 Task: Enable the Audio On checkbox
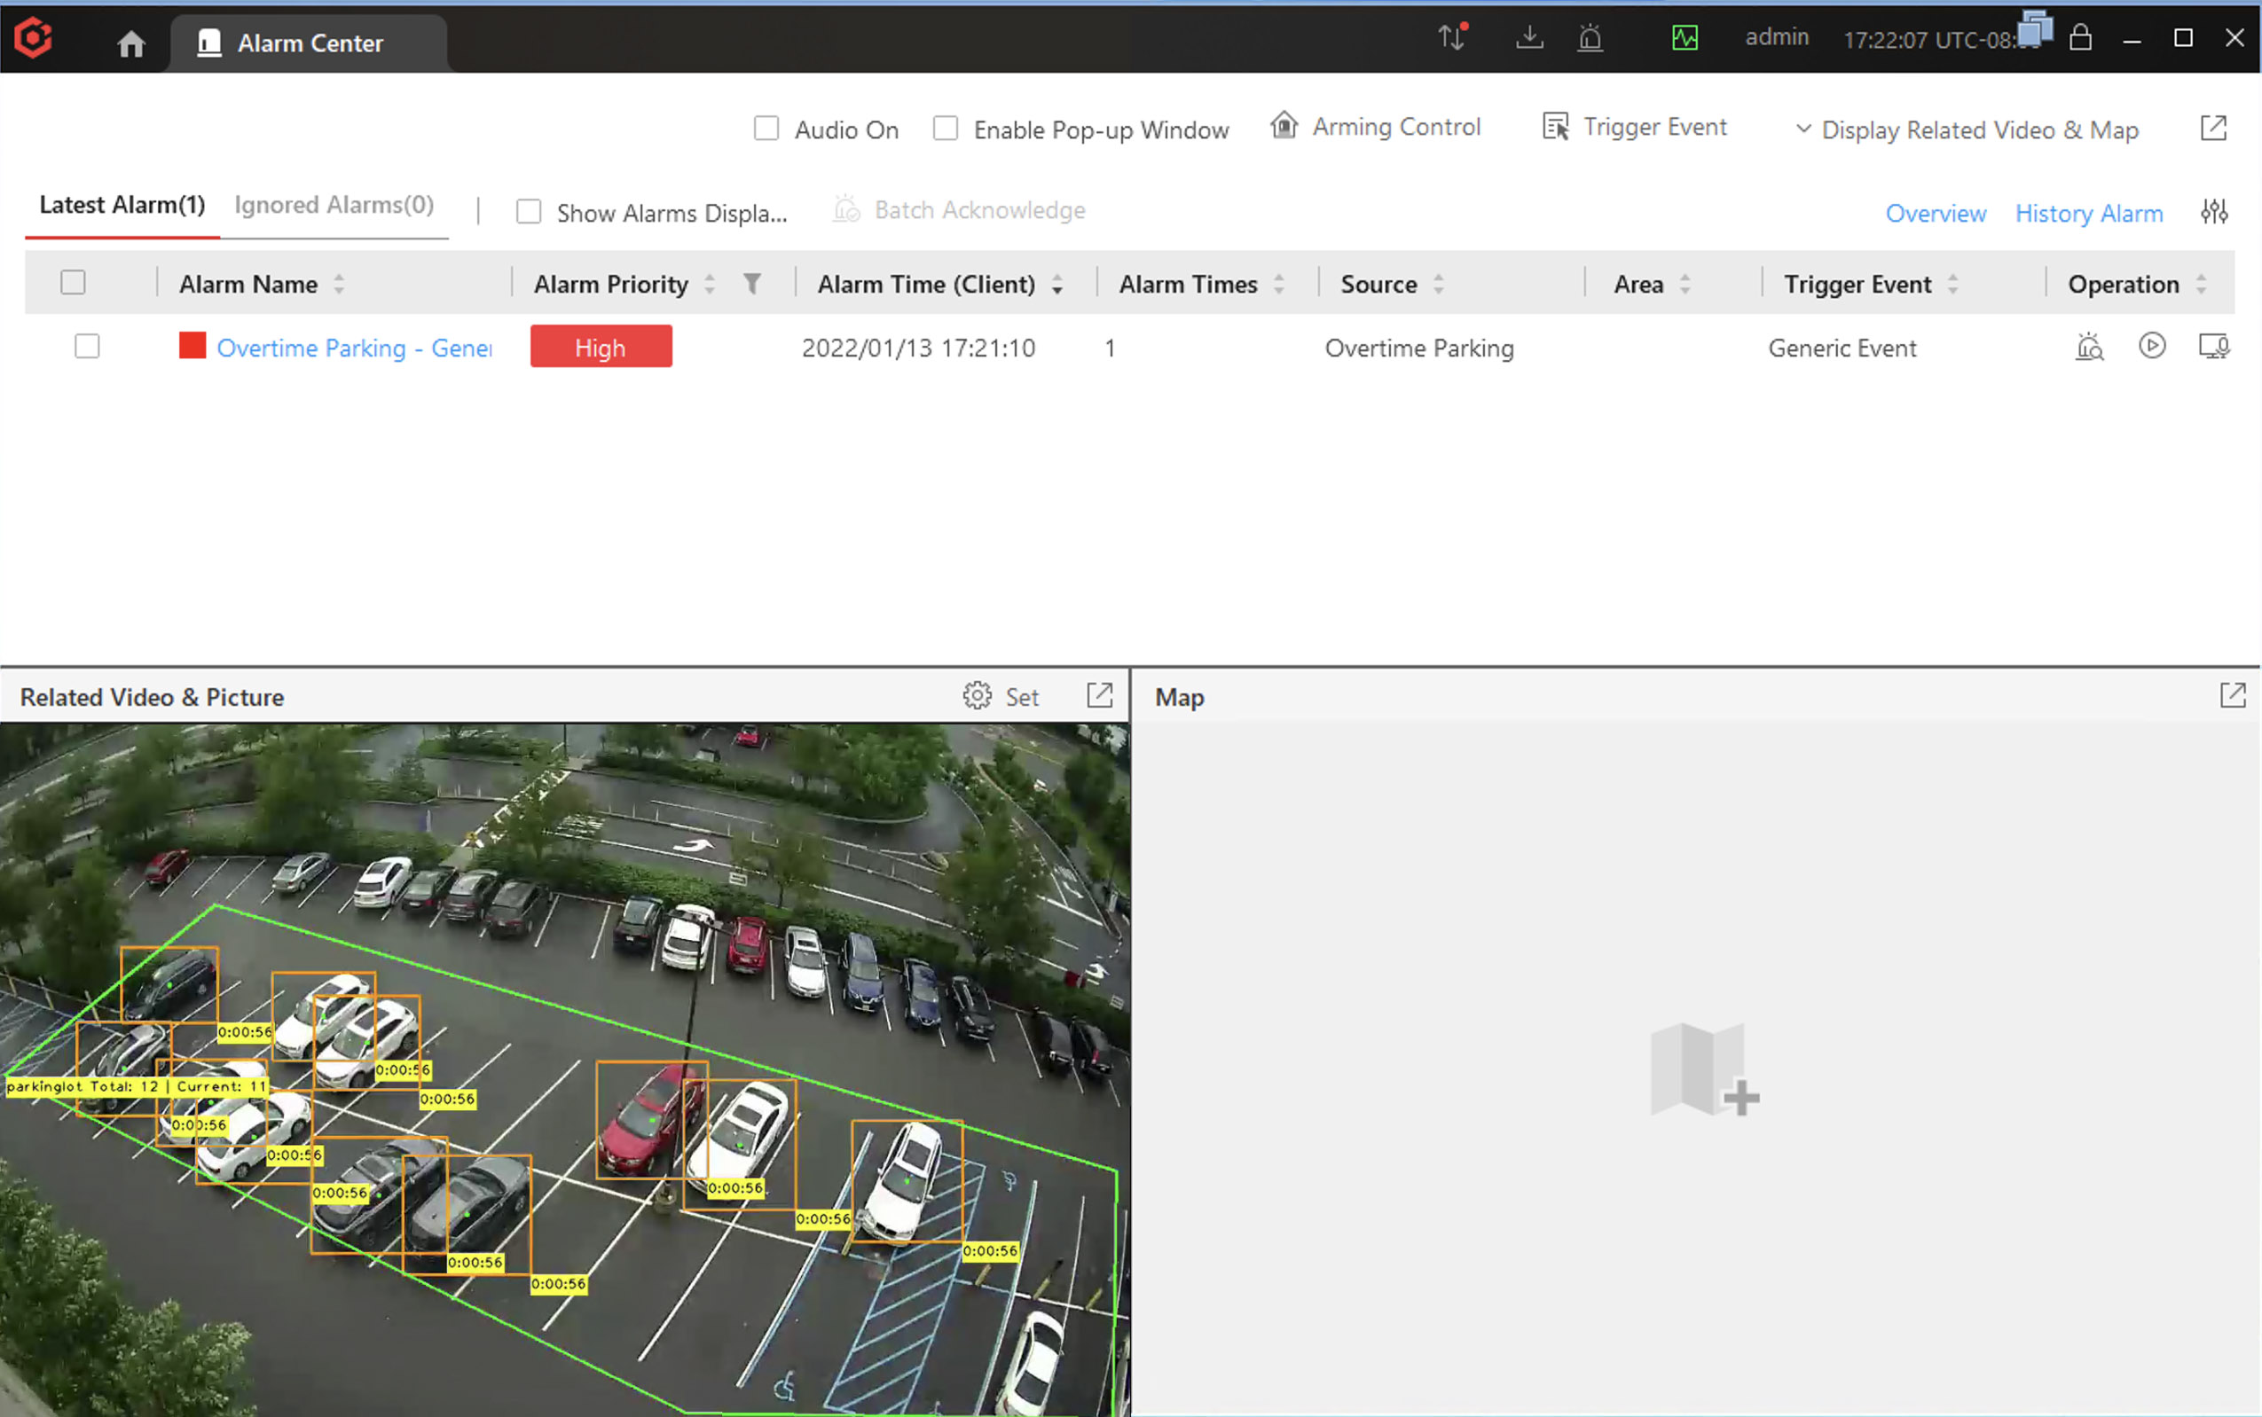point(766,129)
